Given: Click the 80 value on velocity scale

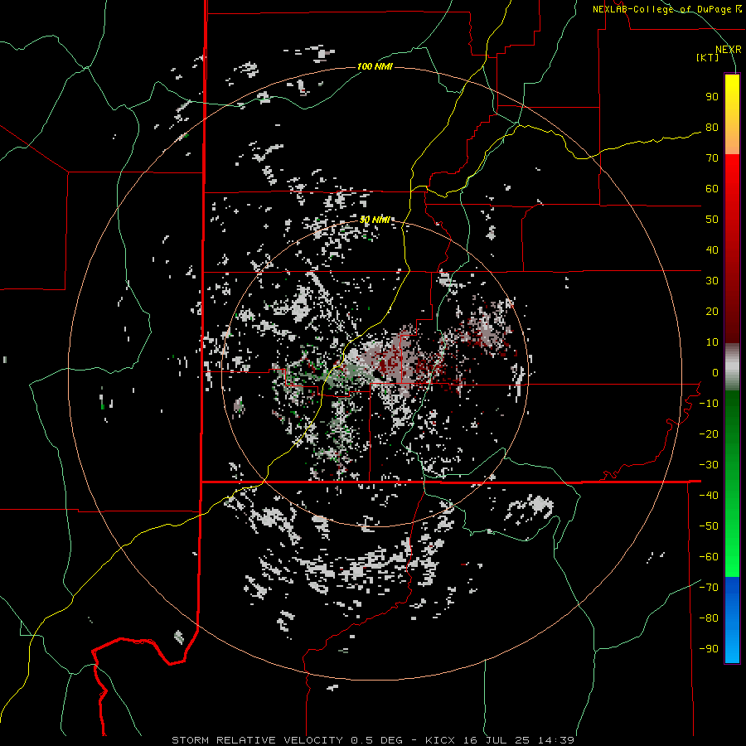Looking at the screenshot, I should pos(712,127).
